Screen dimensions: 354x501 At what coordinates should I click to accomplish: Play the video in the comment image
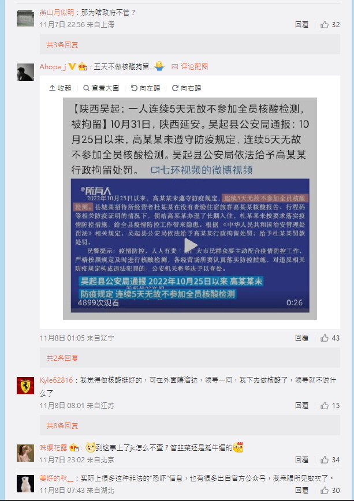click(x=190, y=245)
